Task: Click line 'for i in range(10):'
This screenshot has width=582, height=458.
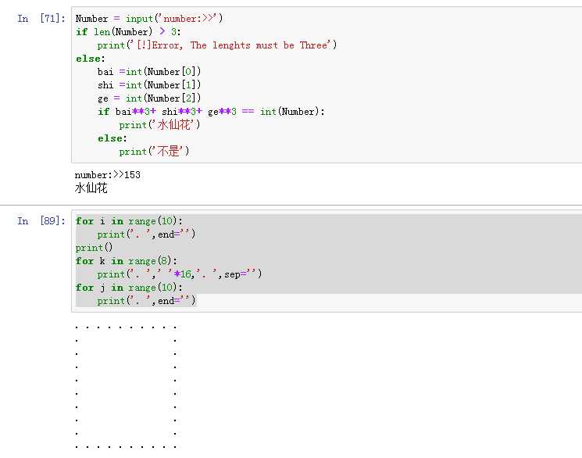Action: pos(129,221)
